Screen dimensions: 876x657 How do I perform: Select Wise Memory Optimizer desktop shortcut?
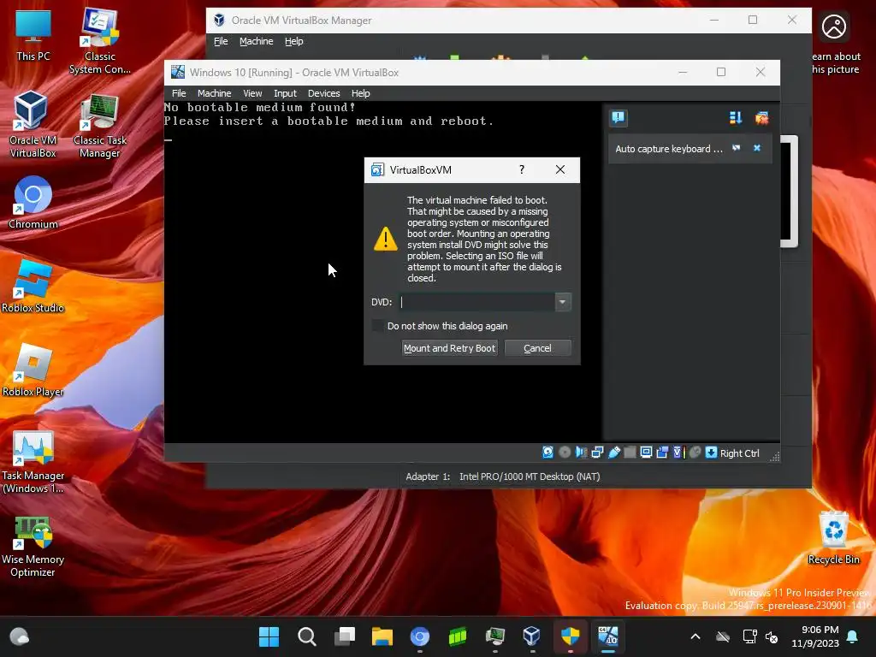click(33, 547)
